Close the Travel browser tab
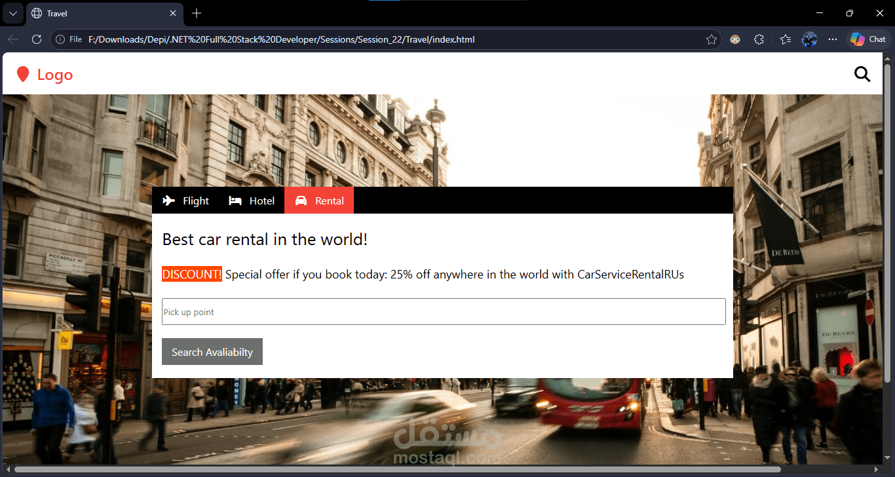895x477 pixels. [x=173, y=13]
